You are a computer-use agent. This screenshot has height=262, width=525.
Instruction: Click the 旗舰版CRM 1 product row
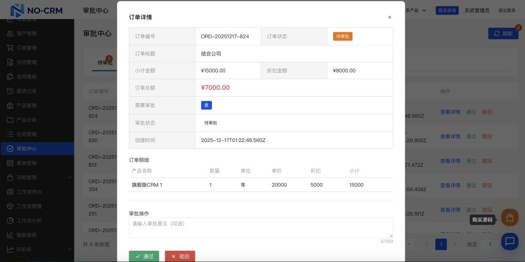pos(261,185)
